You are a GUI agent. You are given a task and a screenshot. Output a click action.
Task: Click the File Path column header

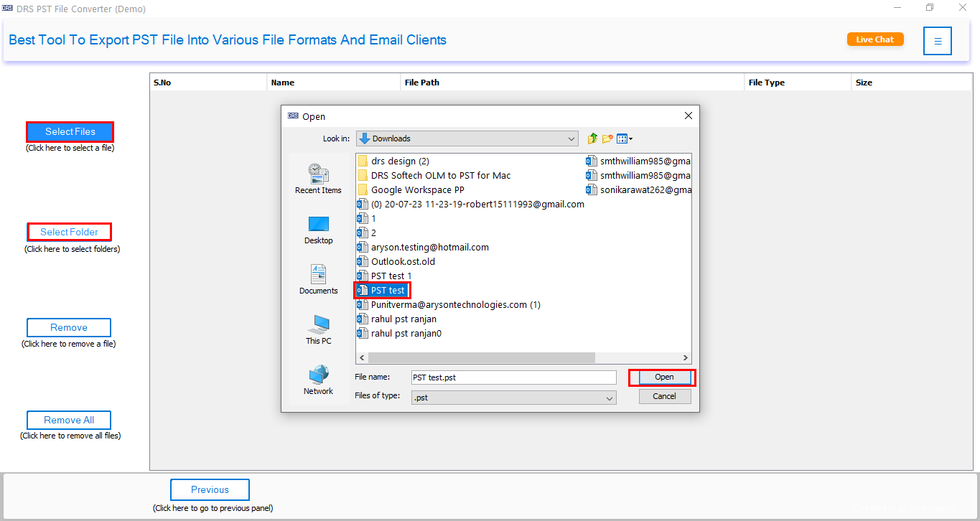(x=572, y=83)
